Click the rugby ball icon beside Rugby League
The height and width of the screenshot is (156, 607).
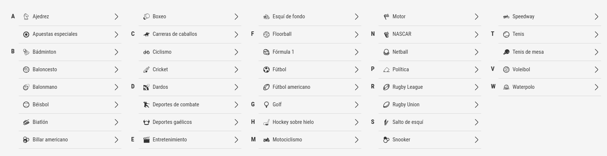click(x=386, y=87)
